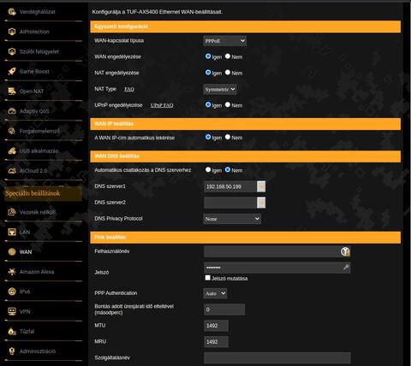The height and width of the screenshot is (366, 411).
Task: Focus the Felhasználónév input field
Action: click(x=277, y=251)
